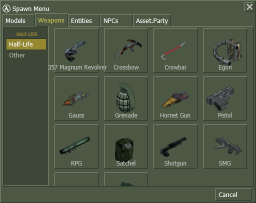Spawn the Hornet Gun
The width and height of the screenshot is (256, 203).
pyautogui.click(x=175, y=98)
